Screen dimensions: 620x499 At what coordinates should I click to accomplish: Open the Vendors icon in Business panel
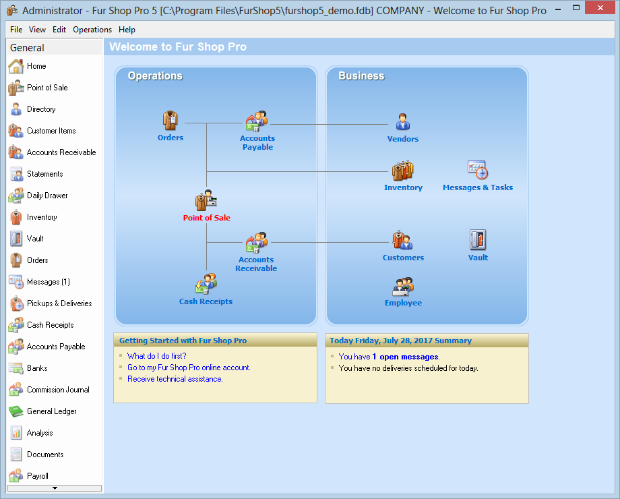pyautogui.click(x=402, y=122)
